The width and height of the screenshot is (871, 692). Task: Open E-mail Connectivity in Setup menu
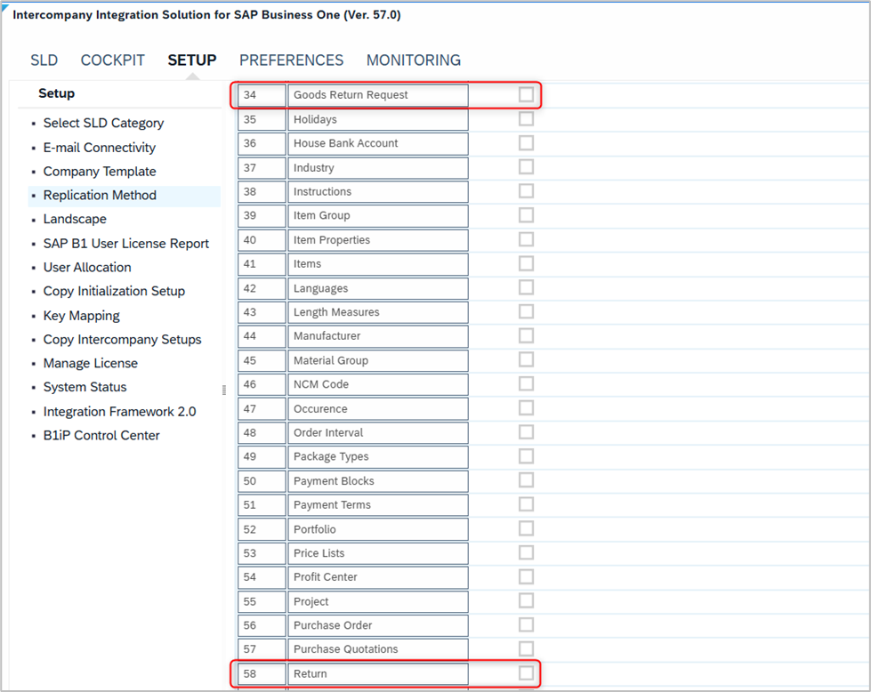100,147
